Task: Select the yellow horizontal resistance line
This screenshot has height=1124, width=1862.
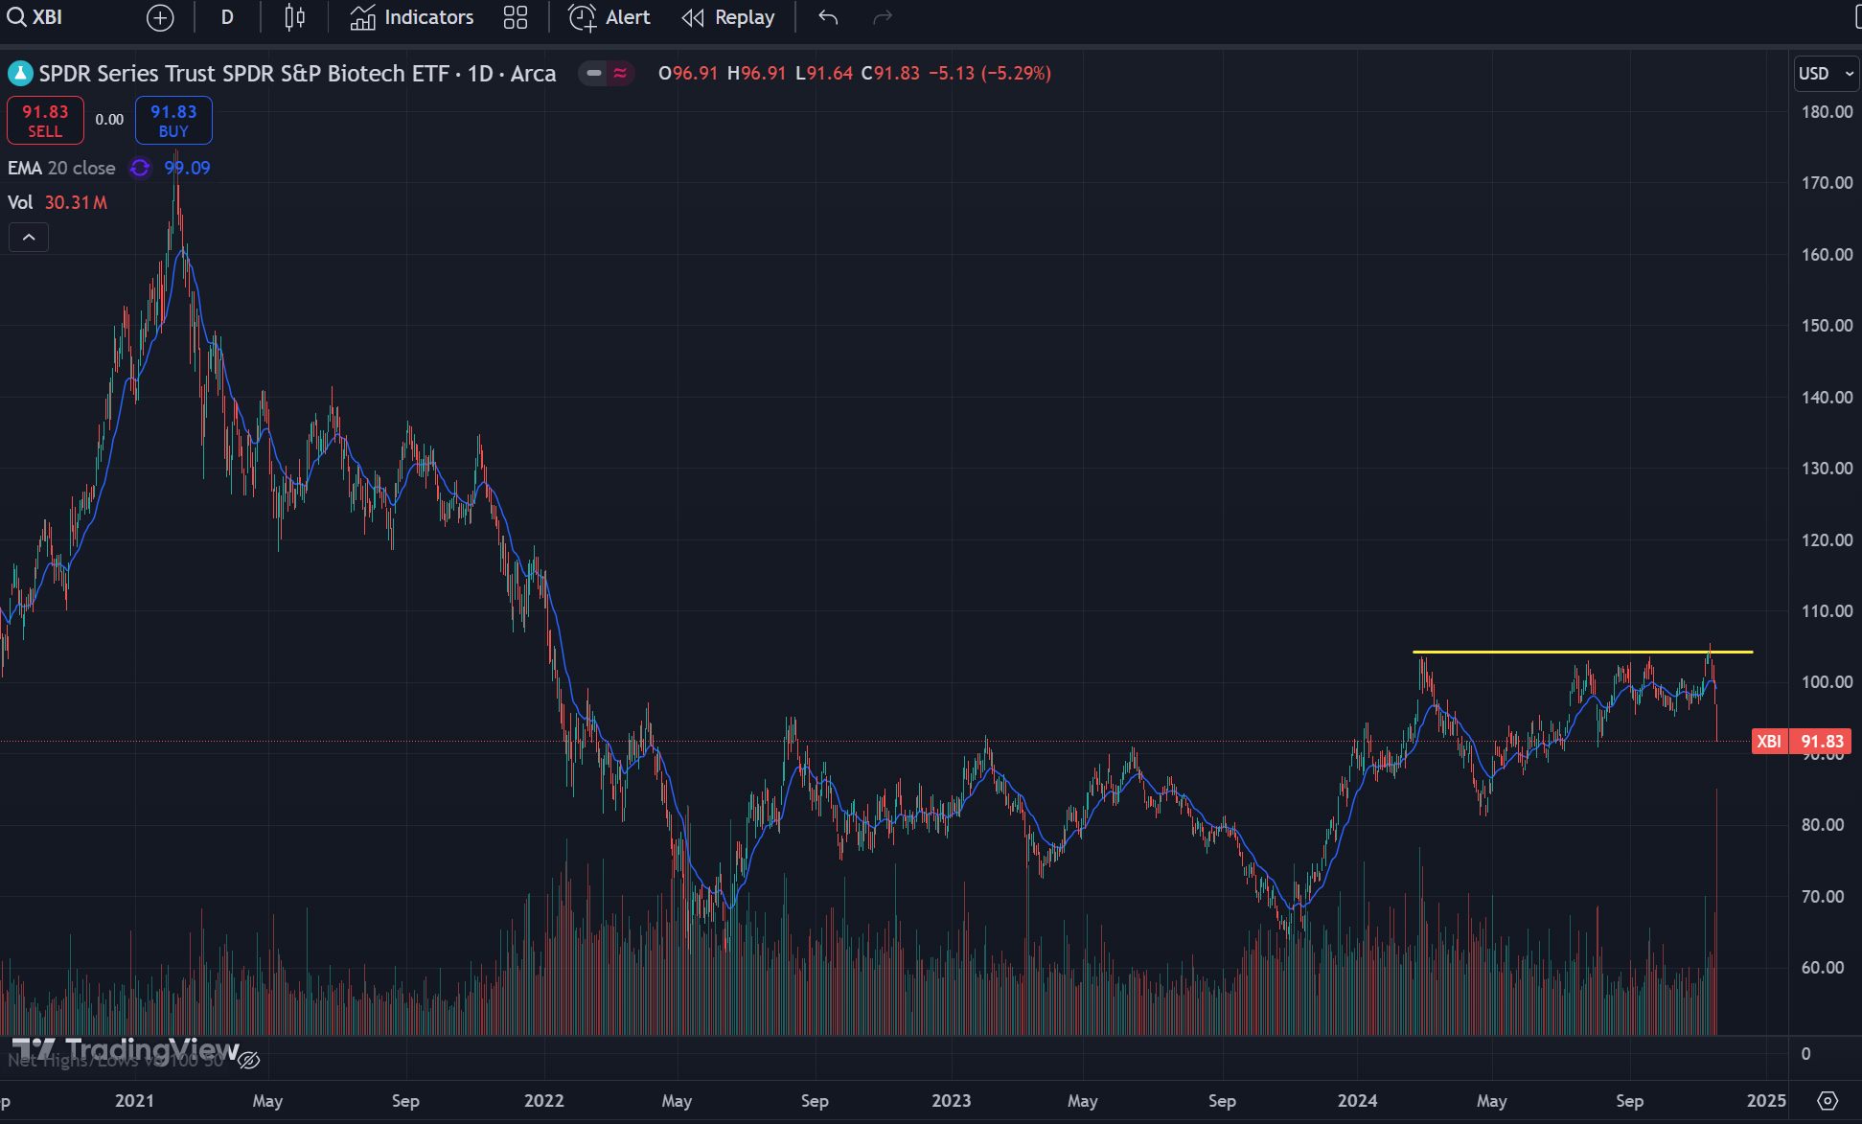Action: click(x=1582, y=653)
